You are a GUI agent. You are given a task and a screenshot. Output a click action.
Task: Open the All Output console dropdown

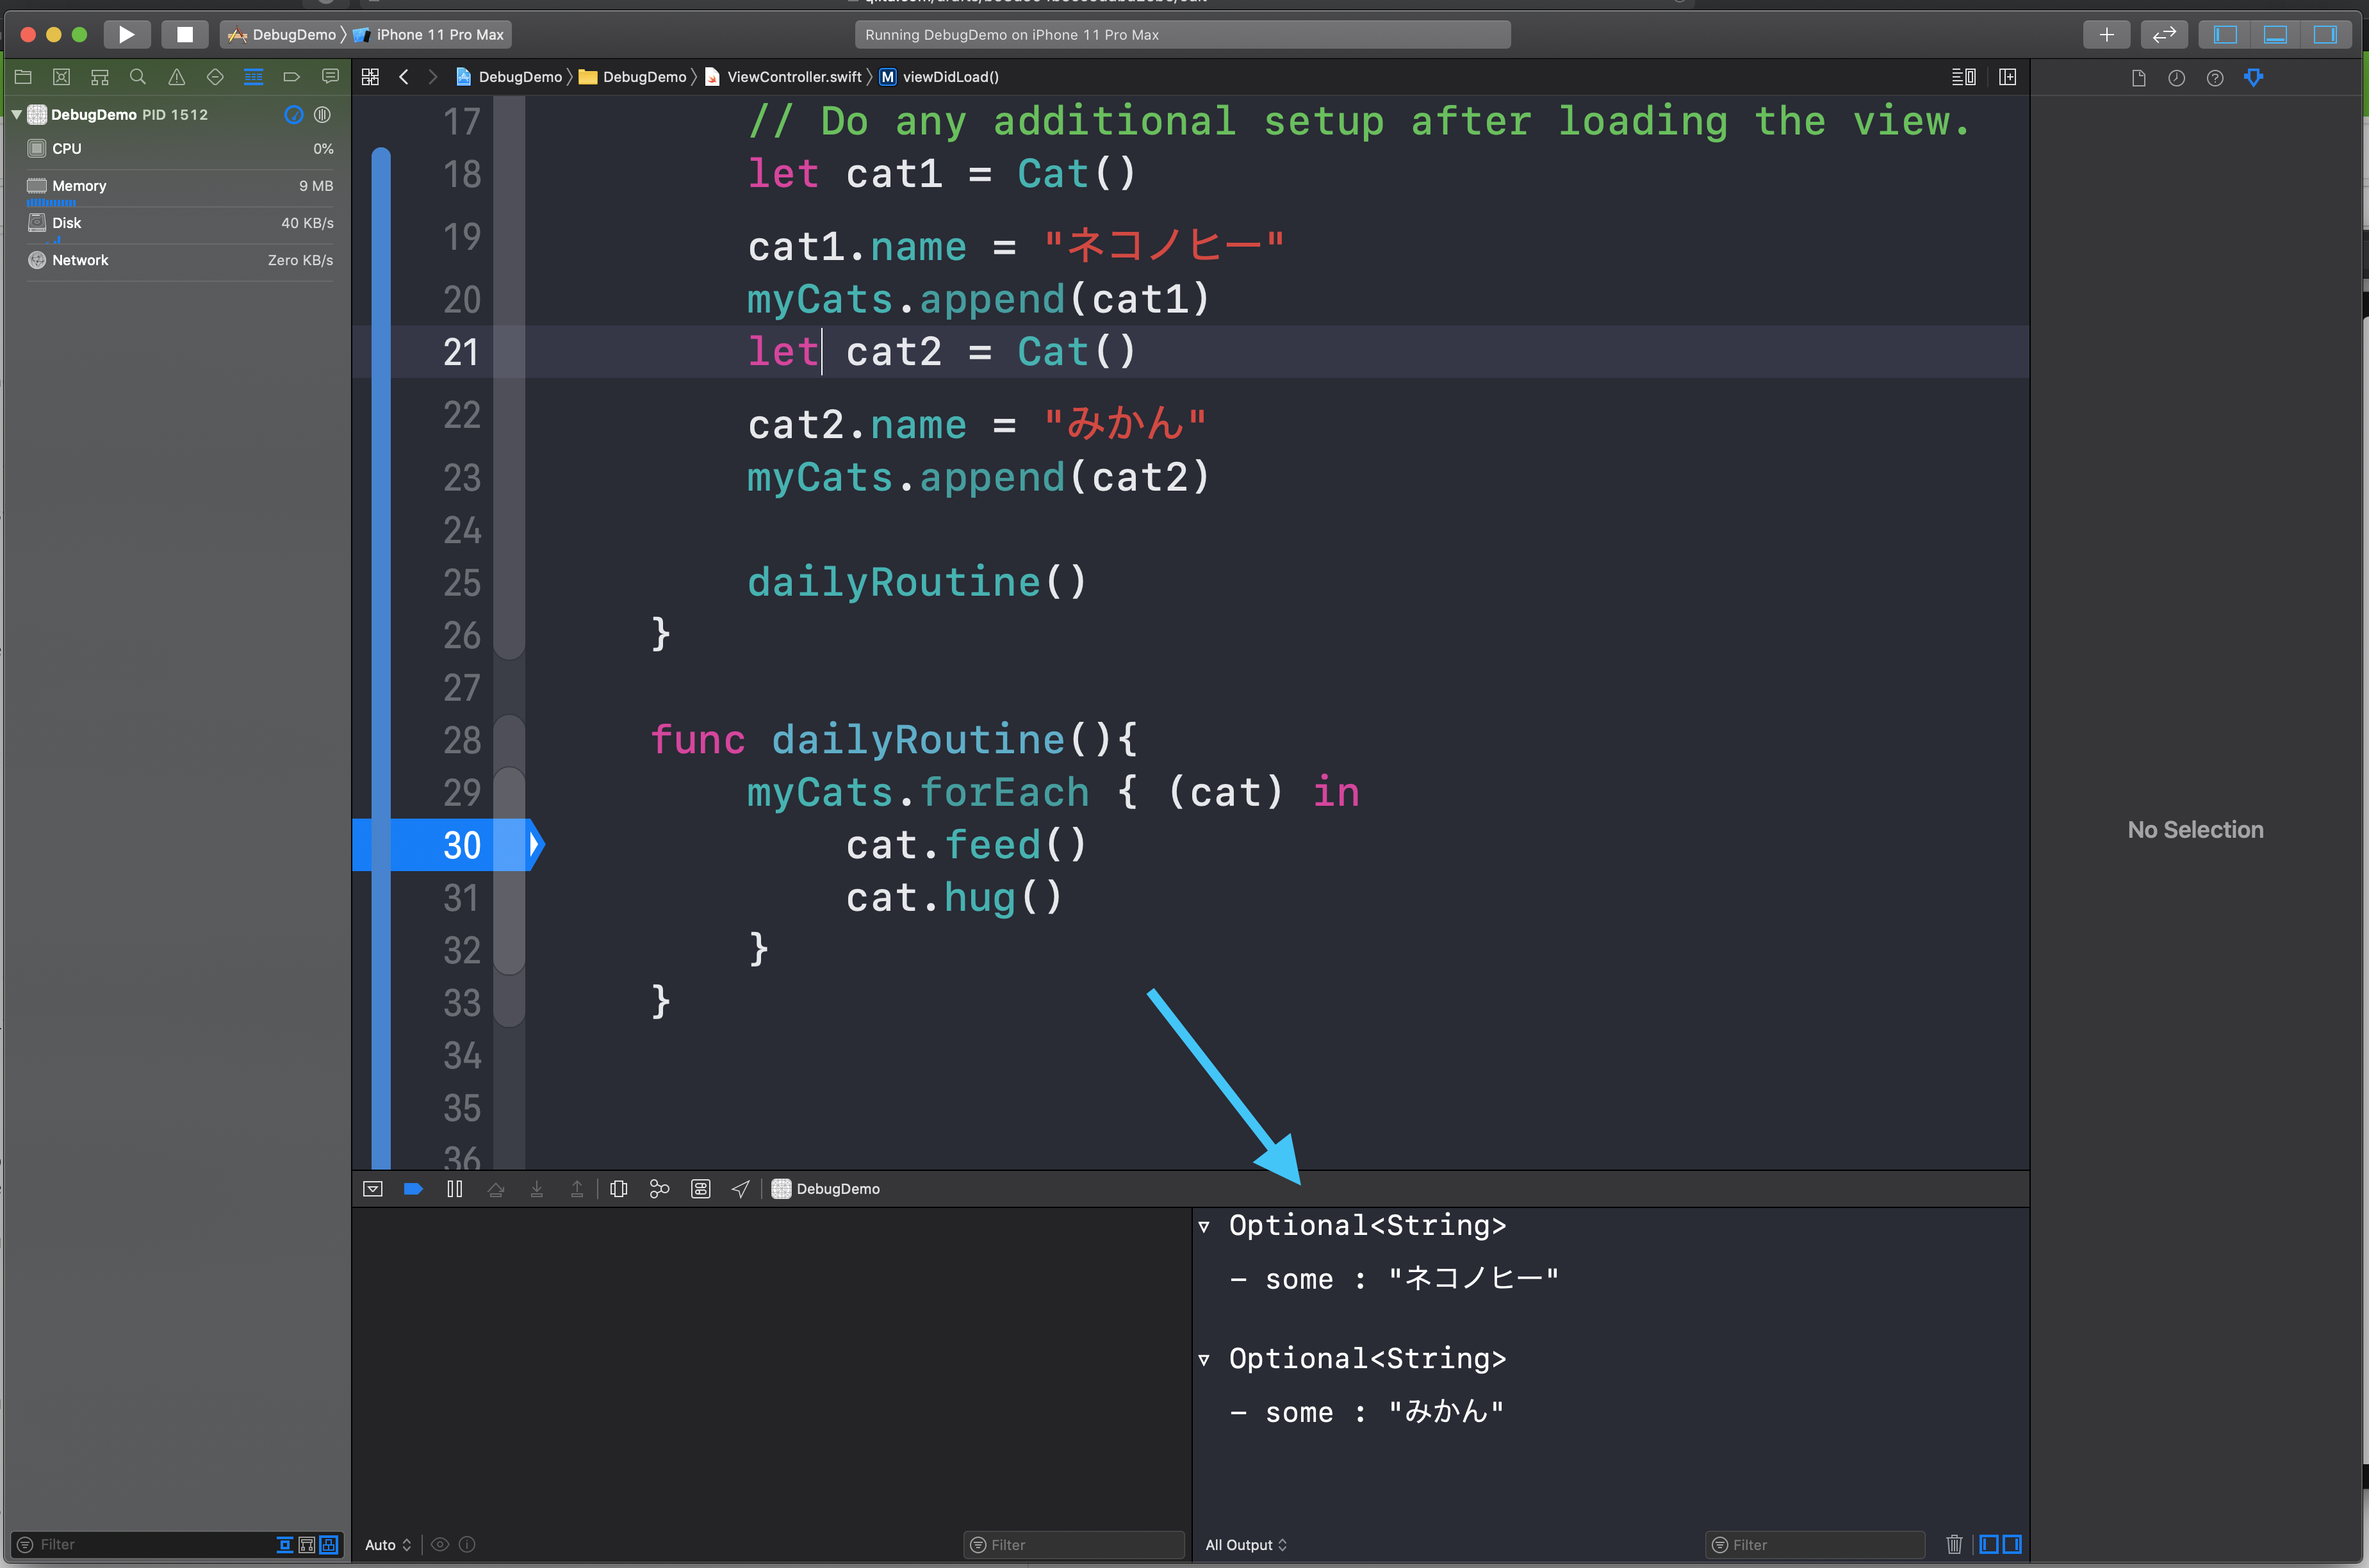[1246, 1545]
